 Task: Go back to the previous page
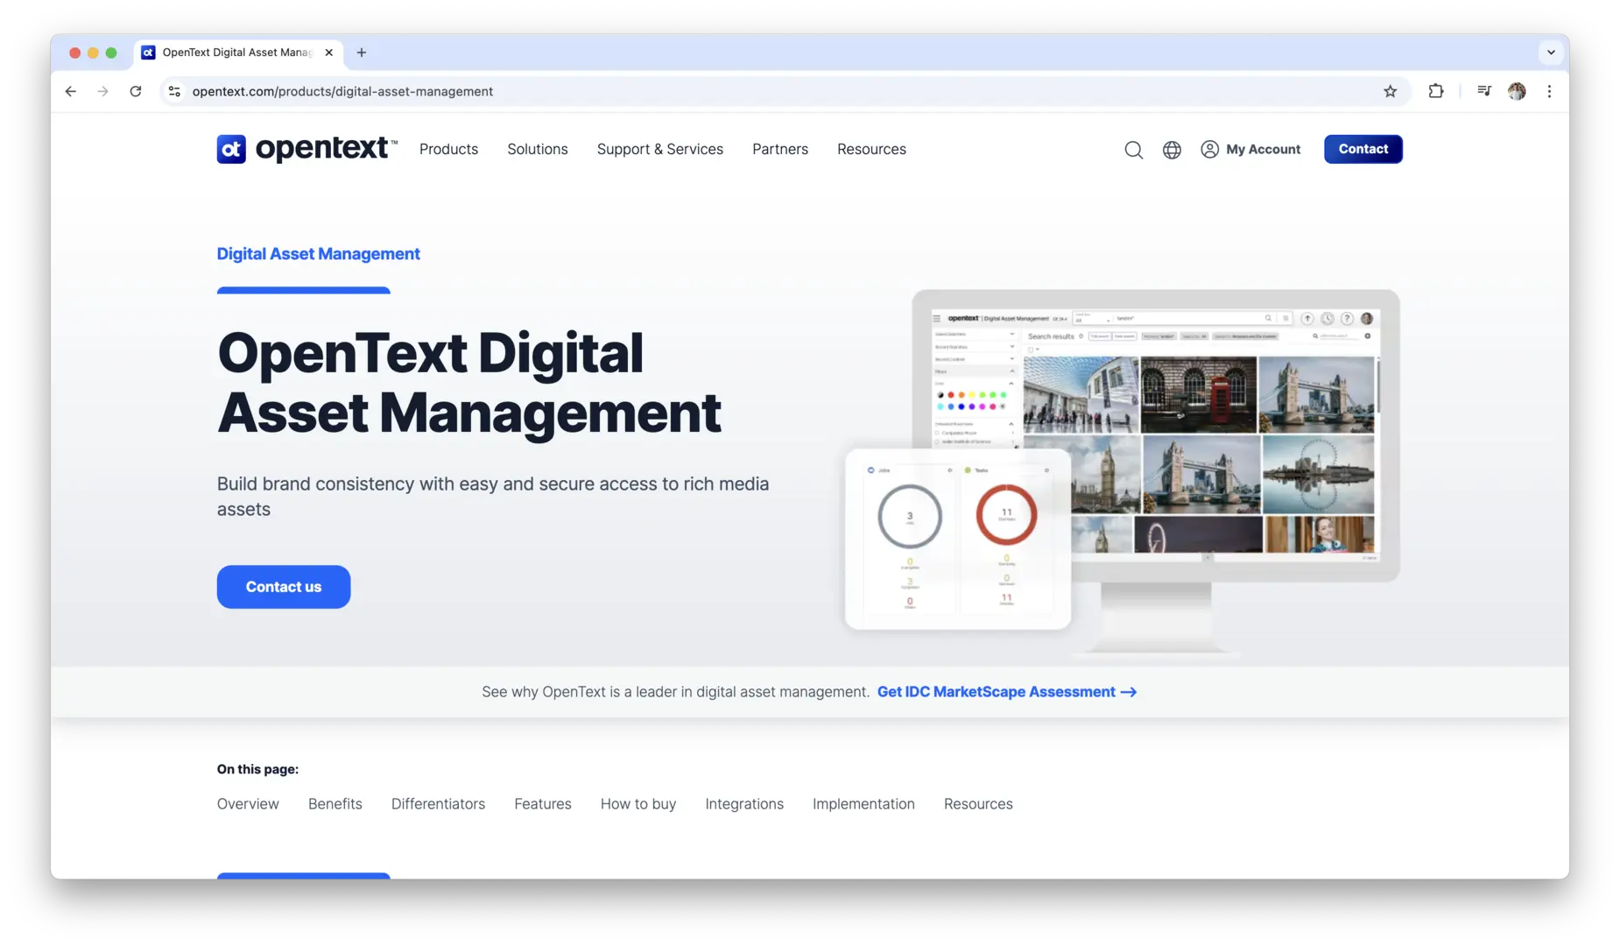71,91
